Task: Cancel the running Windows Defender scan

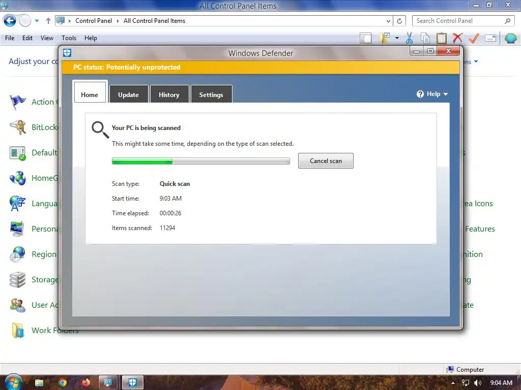Action: click(326, 161)
